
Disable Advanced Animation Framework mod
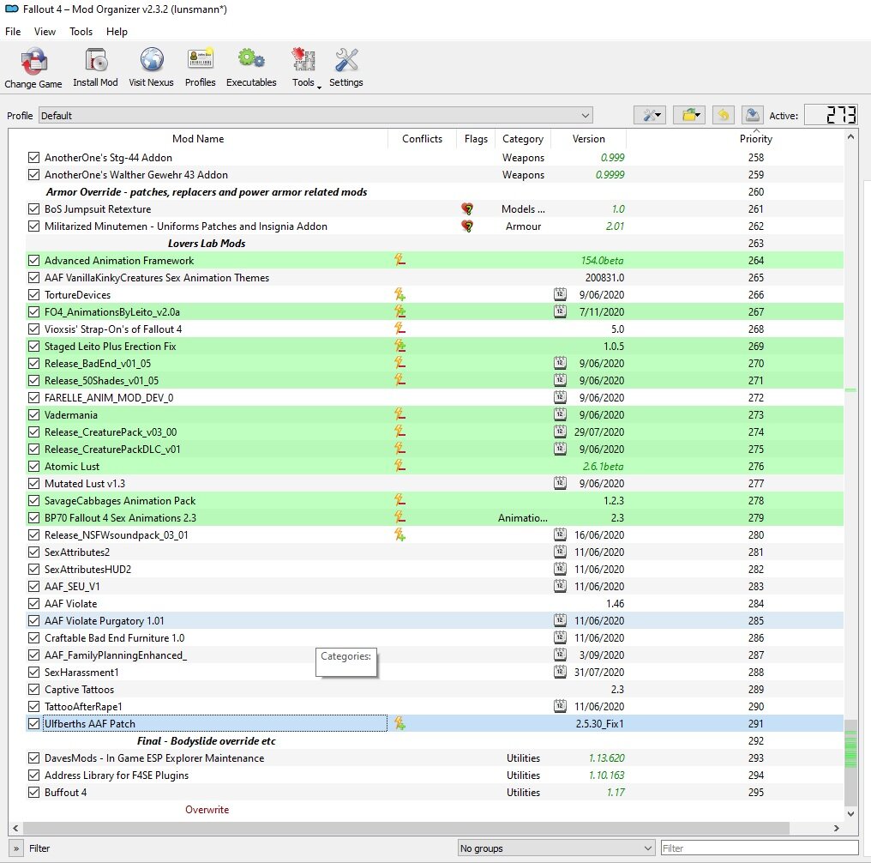34,260
